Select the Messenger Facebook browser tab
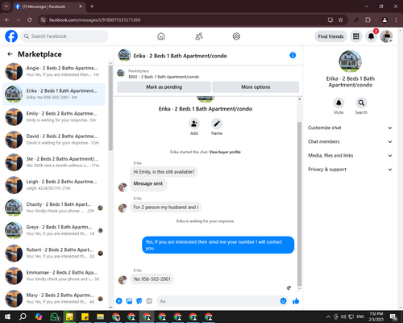Screen dimensions: 403x323 point(49,6)
